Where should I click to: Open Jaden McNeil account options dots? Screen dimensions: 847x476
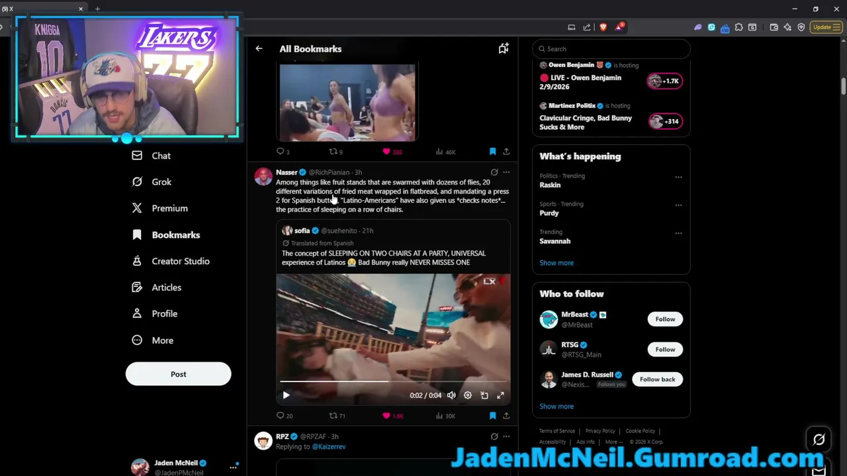point(233,467)
